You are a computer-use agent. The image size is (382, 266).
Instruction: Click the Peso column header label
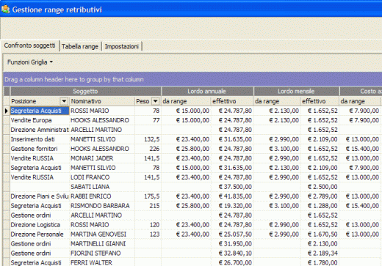tap(143, 101)
